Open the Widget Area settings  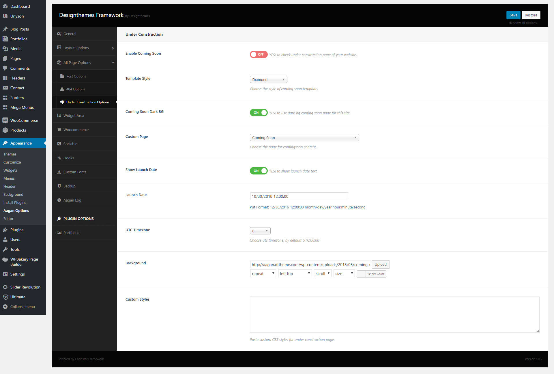pyautogui.click(x=84, y=115)
